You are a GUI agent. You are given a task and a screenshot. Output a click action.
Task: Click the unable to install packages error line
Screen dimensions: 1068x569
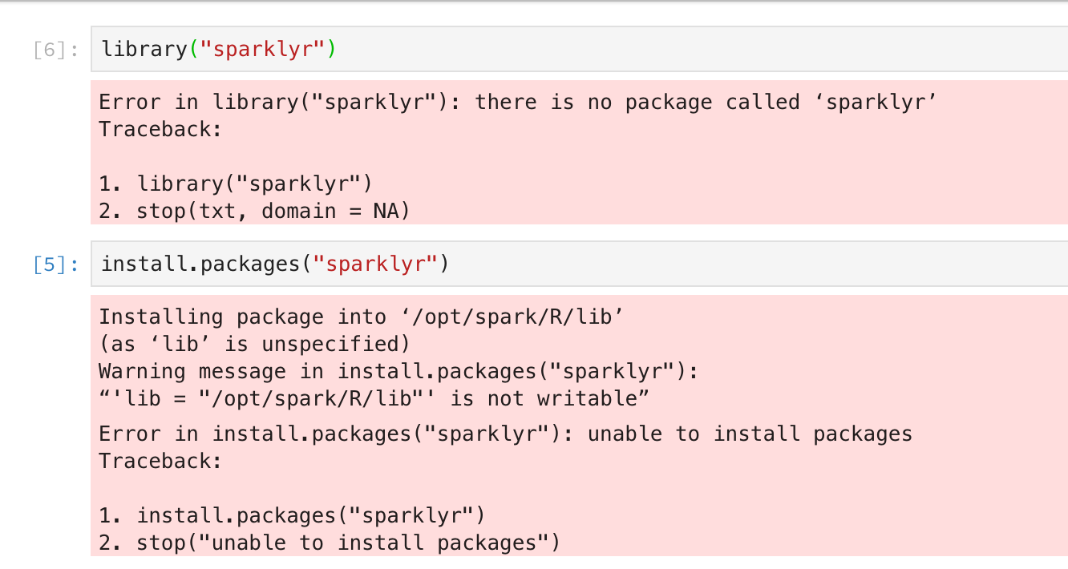click(505, 433)
